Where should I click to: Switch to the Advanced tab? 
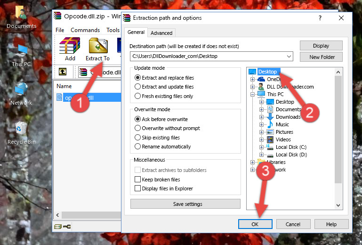tap(161, 33)
